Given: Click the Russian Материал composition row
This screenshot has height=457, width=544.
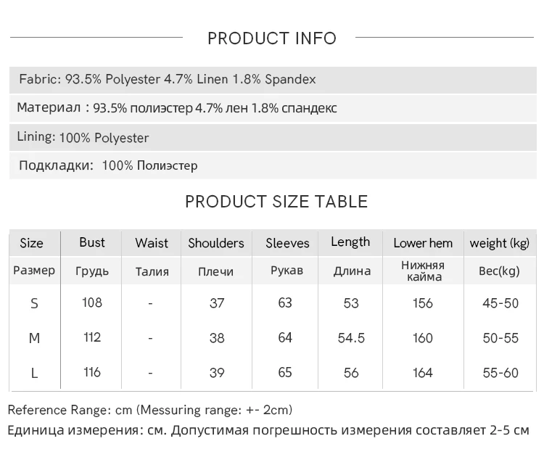Looking at the screenshot, I should (177, 108).
